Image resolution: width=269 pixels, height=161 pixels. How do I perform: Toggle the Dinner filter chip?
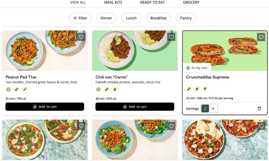106,18
